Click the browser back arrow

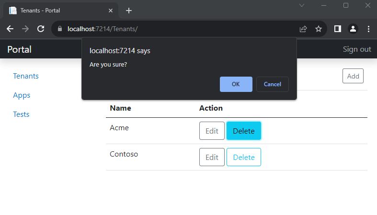[x=10, y=29]
